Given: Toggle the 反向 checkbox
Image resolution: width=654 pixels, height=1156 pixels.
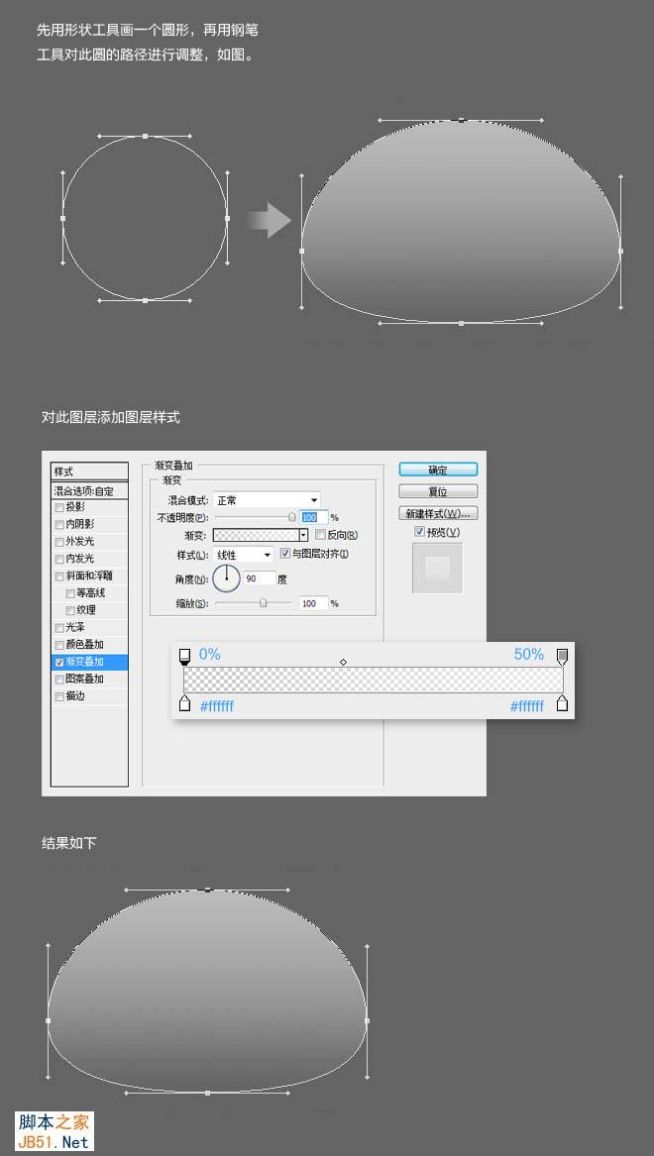Looking at the screenshot, I should 320,535.
